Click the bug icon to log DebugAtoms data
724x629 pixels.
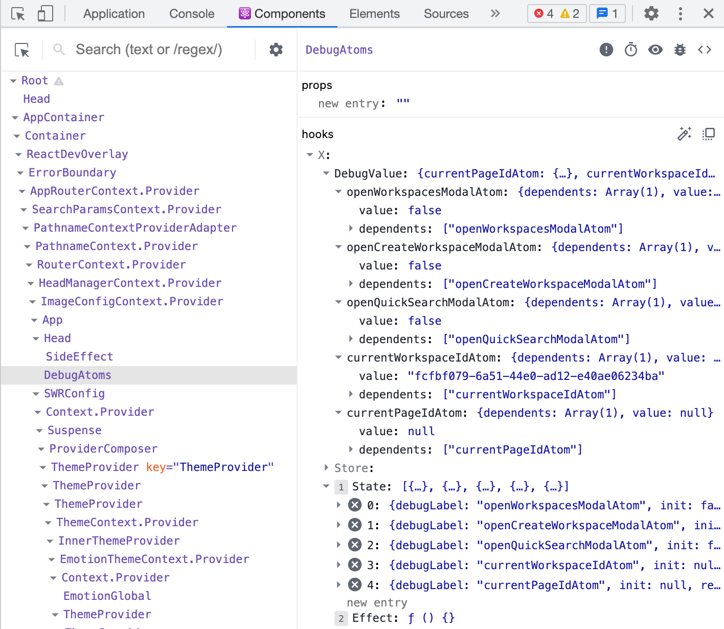pyautogui.click(x=680, y=50)
